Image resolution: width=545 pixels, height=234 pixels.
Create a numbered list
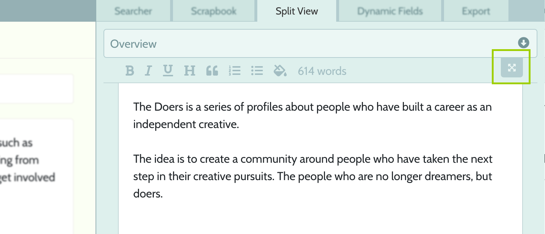pyautogui.click(x=235, y=71)
